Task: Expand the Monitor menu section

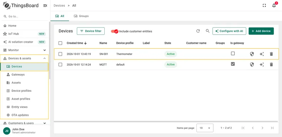Action: 24,50
